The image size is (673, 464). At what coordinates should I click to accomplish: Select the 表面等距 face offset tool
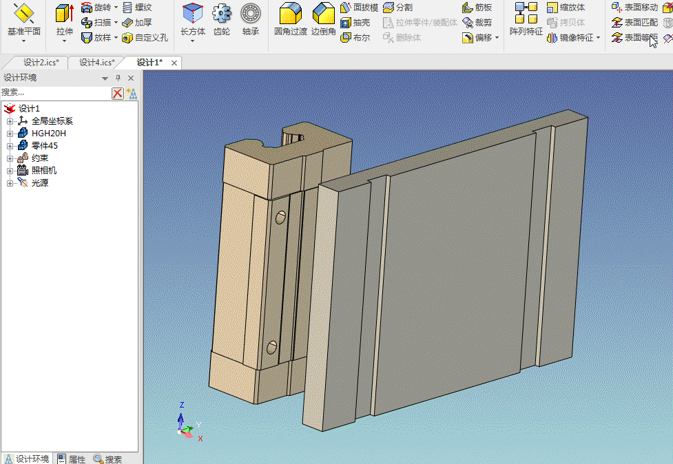point(635,38)
